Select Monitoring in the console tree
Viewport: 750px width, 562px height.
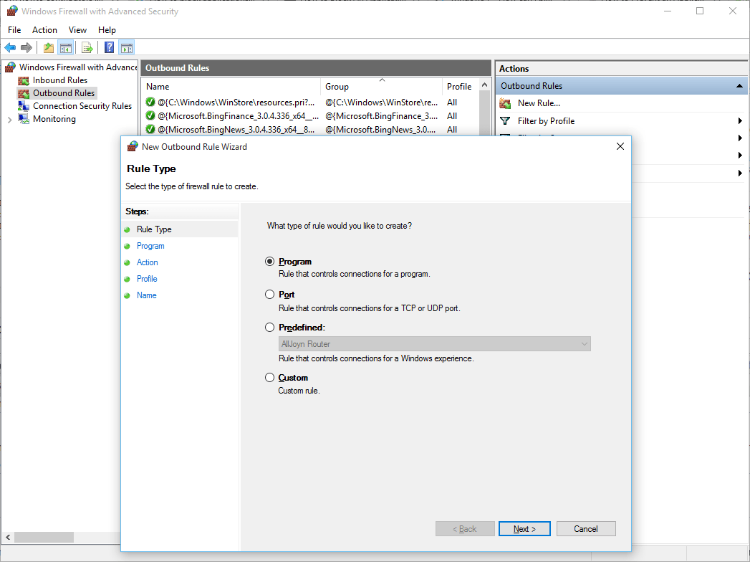[x=54, y=119]
